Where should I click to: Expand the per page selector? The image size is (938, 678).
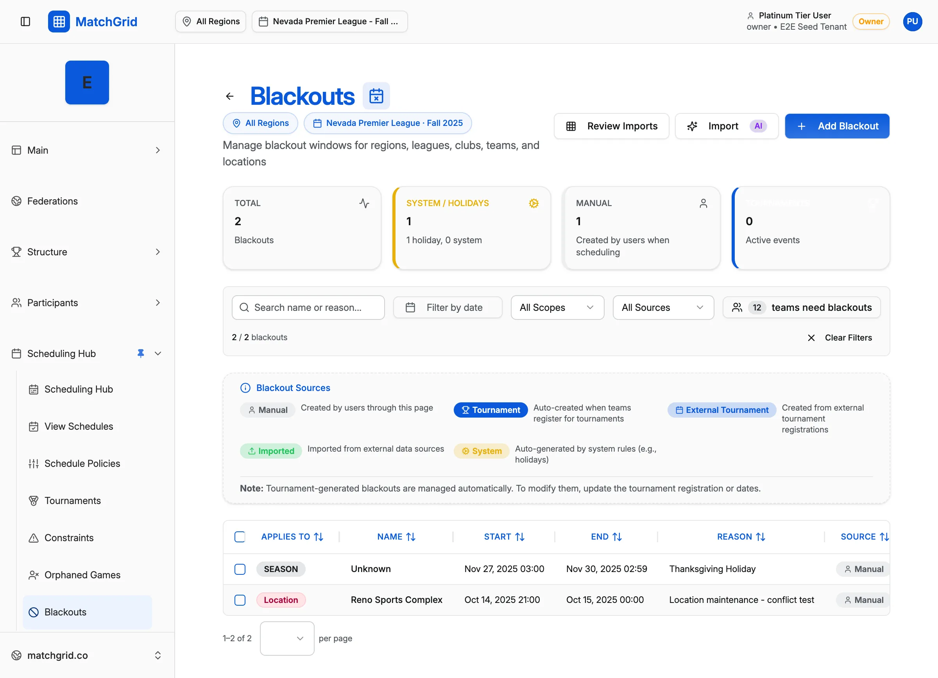pyautogui.click(x=286, y=638)
